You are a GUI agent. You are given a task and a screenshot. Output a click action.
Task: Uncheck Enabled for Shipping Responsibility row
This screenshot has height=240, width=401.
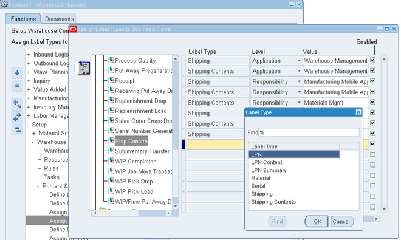click(x=373, y=81)
